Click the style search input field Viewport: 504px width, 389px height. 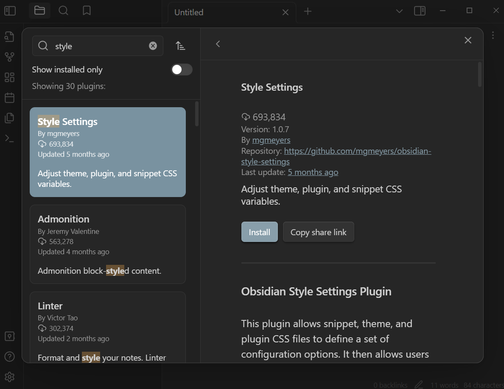coord(98,46)
